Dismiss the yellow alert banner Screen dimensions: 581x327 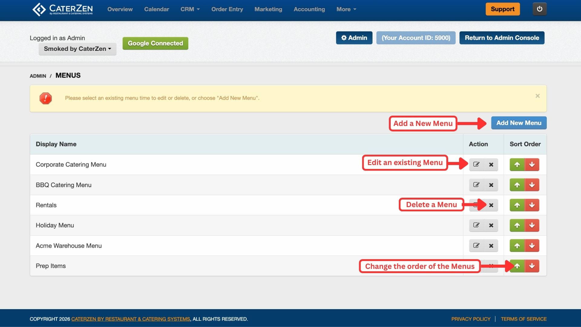(537, 96)
